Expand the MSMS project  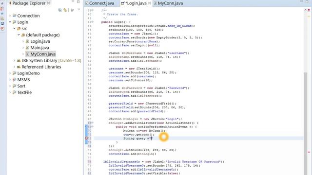click(x=10, y=80)
